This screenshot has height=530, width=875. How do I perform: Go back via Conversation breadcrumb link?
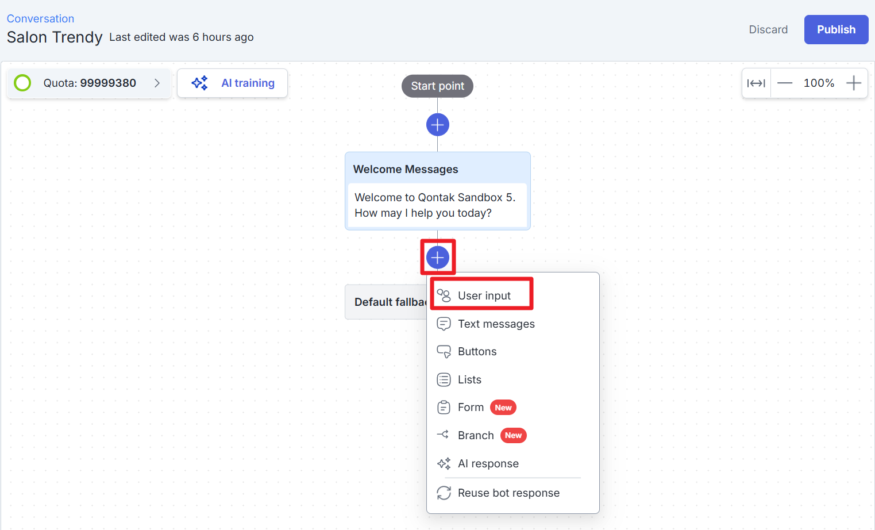(x=40, y=18)
